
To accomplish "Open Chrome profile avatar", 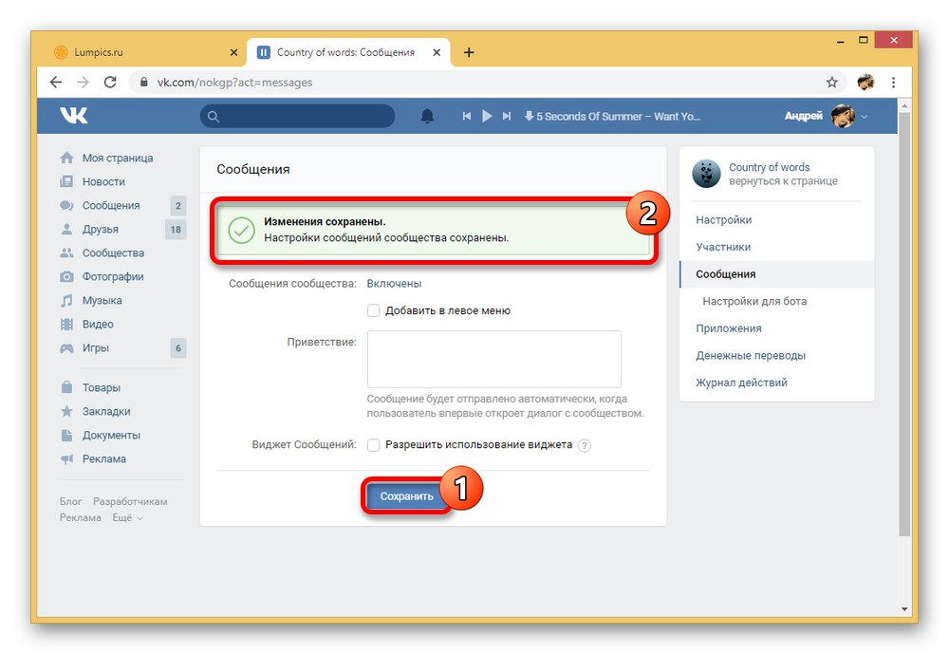I will pos(865,83).
